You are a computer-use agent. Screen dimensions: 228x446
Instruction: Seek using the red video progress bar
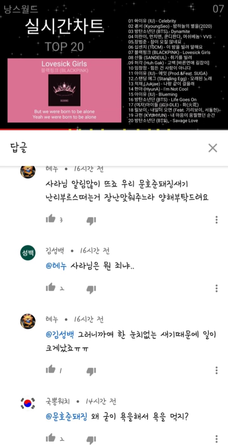point(114,130)
